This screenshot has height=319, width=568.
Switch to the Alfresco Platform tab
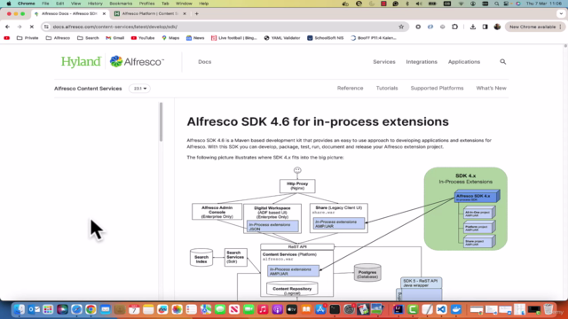(150, 14)
